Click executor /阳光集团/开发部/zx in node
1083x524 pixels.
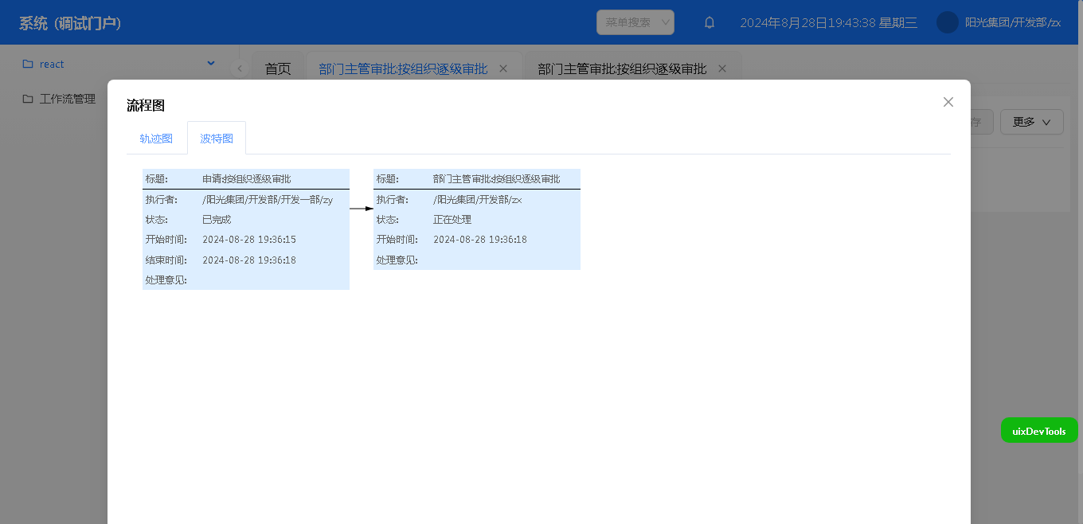coord(478,200)
